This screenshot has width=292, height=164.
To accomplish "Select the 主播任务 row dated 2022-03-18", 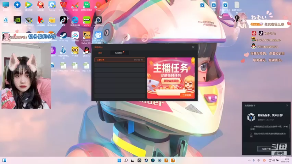I will tap(120, 60).
